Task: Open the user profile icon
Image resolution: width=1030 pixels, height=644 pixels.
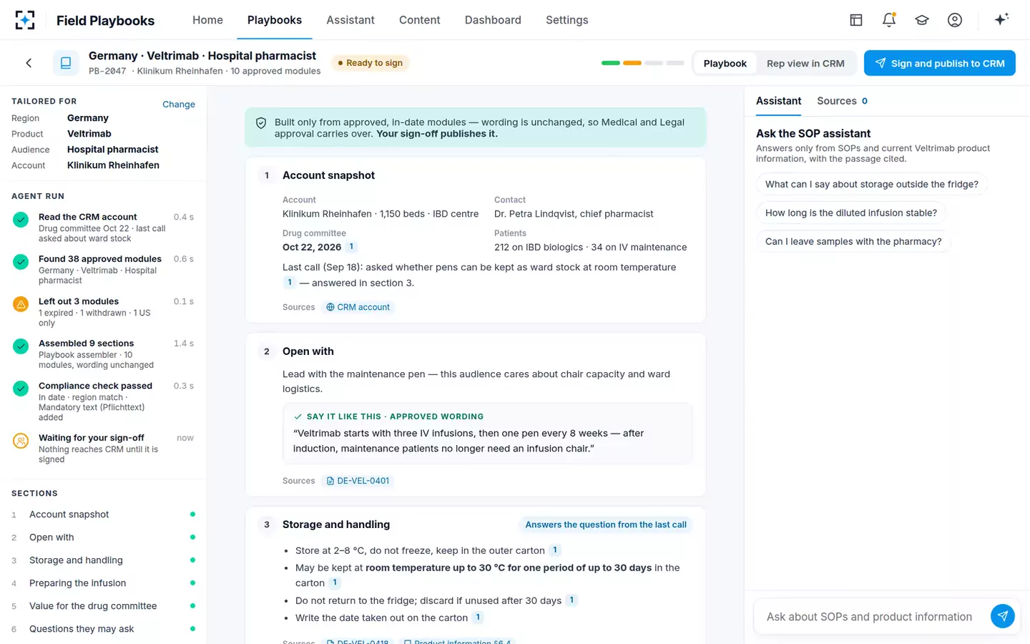Action: (955, 20)
